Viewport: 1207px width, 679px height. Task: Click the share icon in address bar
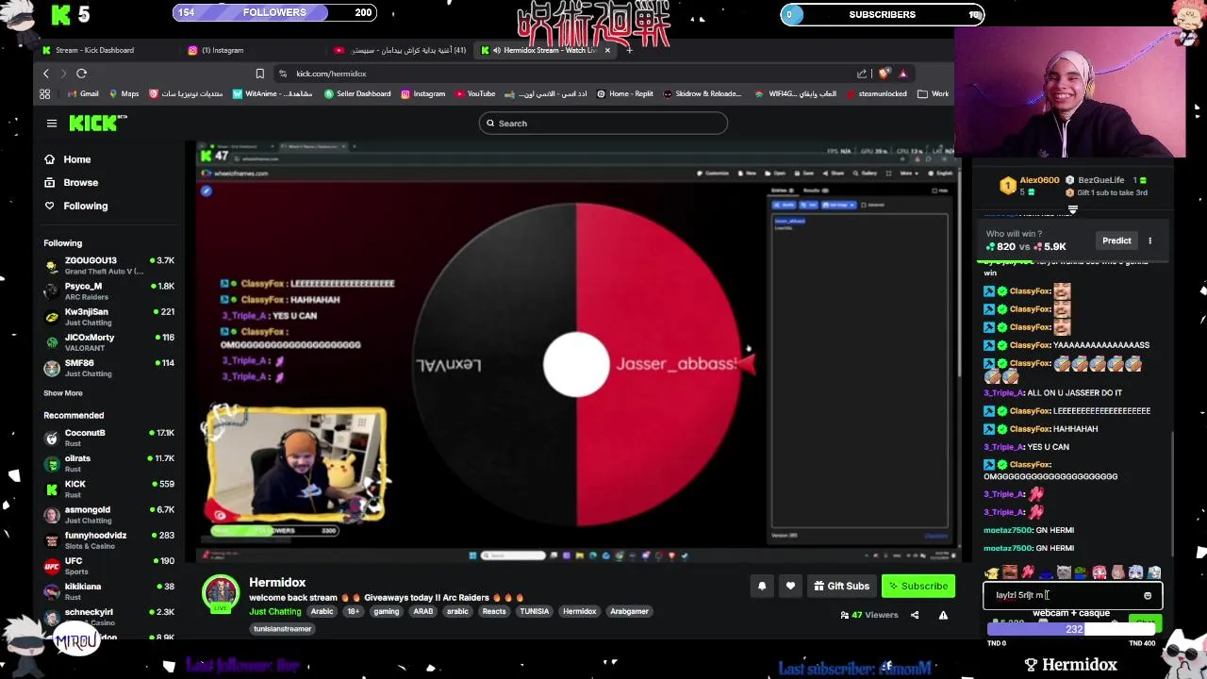pyautogui.click(x=862, y=74)
